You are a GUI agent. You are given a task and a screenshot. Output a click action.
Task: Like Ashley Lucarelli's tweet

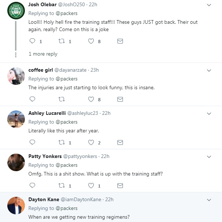[91, 142]
